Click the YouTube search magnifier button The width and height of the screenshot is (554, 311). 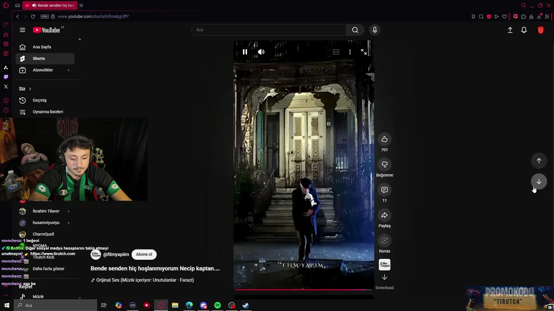point(355,30)
